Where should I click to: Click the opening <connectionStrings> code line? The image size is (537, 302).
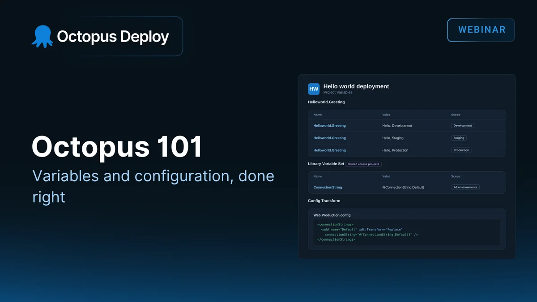tap(335, 224)
